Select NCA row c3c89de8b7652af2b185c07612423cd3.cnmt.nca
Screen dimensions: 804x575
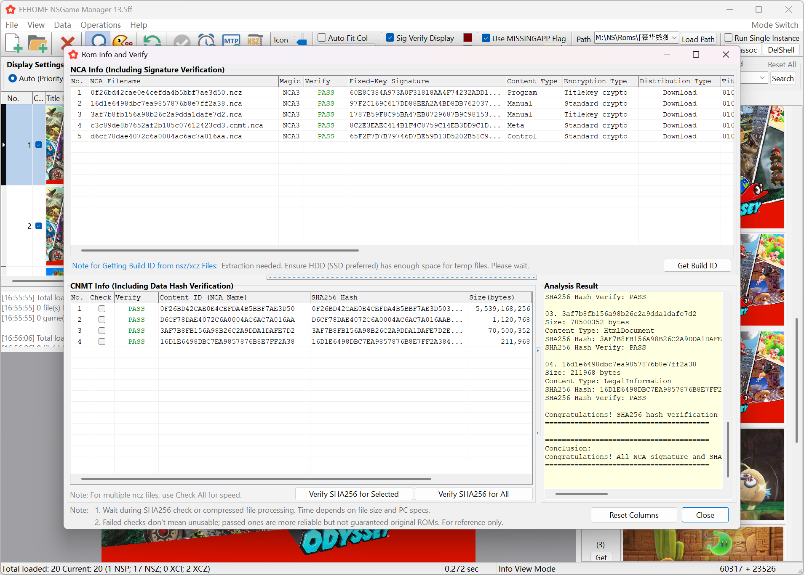click(x=402, y=125)
